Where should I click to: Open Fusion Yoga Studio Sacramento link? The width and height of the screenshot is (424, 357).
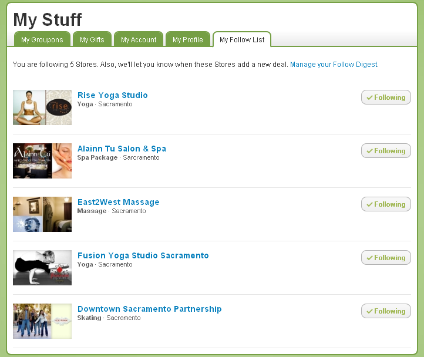(x=143, y=255)
